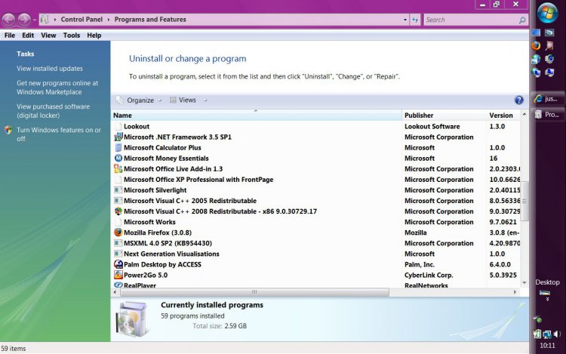Click the 10:11 taskbar clock

[x=547, y=346]
